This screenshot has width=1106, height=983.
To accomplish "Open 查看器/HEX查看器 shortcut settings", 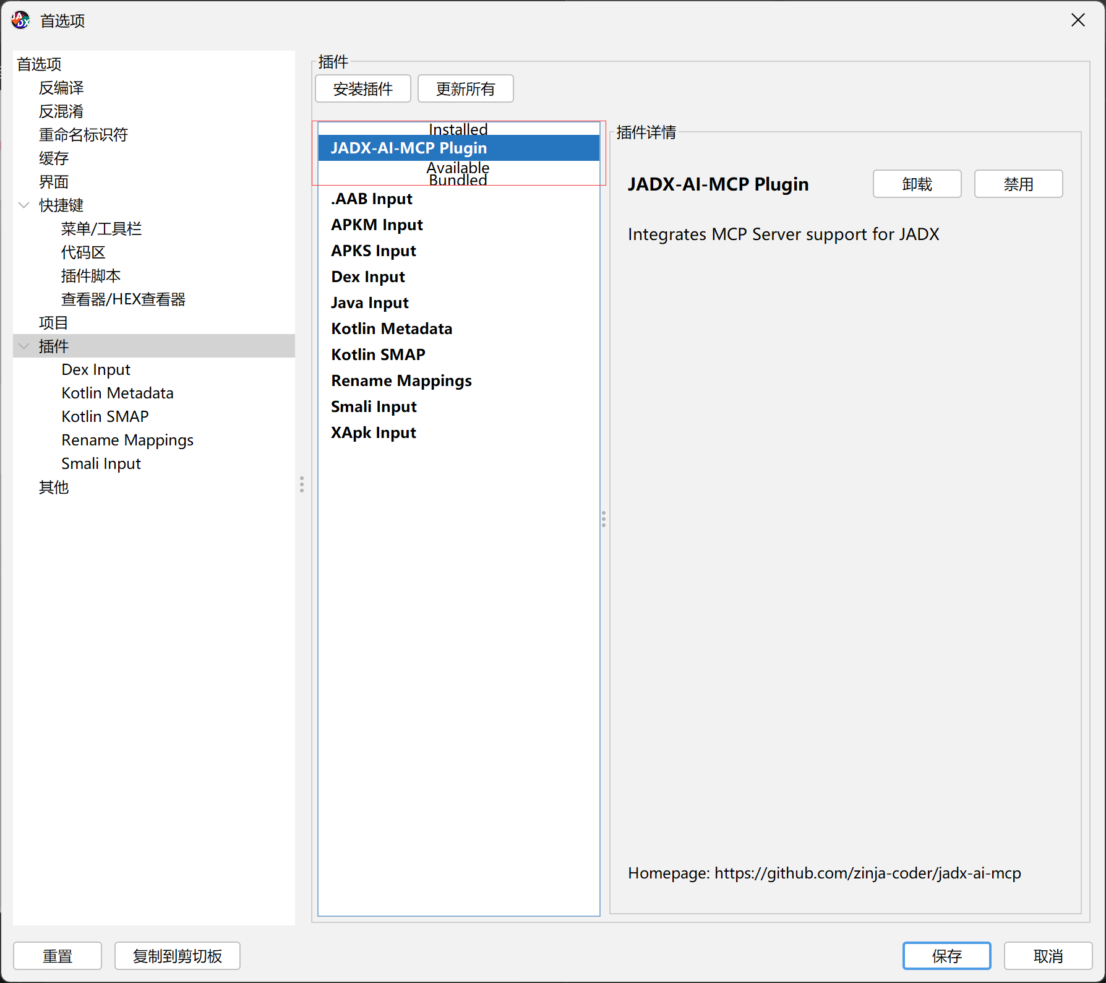I will pyautogui.click(x=124, y=299).
